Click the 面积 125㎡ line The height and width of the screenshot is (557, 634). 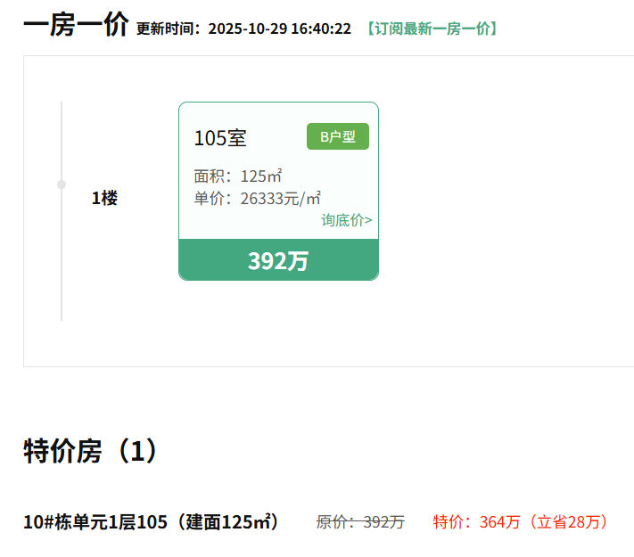click(238, 176)
